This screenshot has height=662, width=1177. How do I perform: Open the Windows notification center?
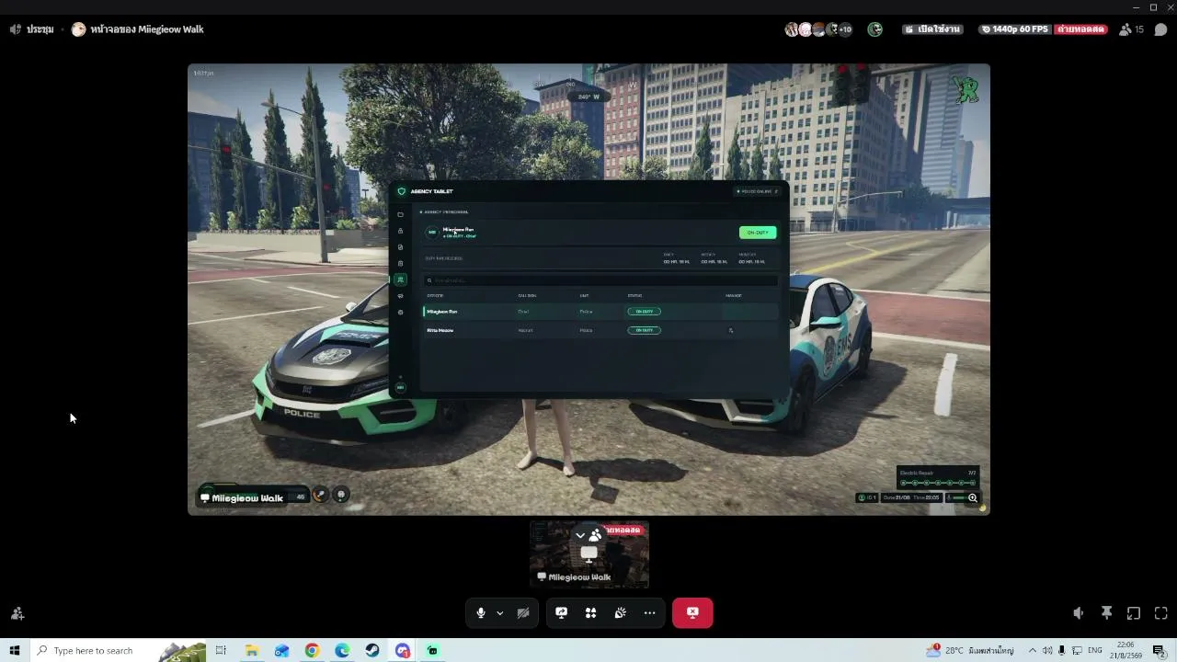[1159, 651]
